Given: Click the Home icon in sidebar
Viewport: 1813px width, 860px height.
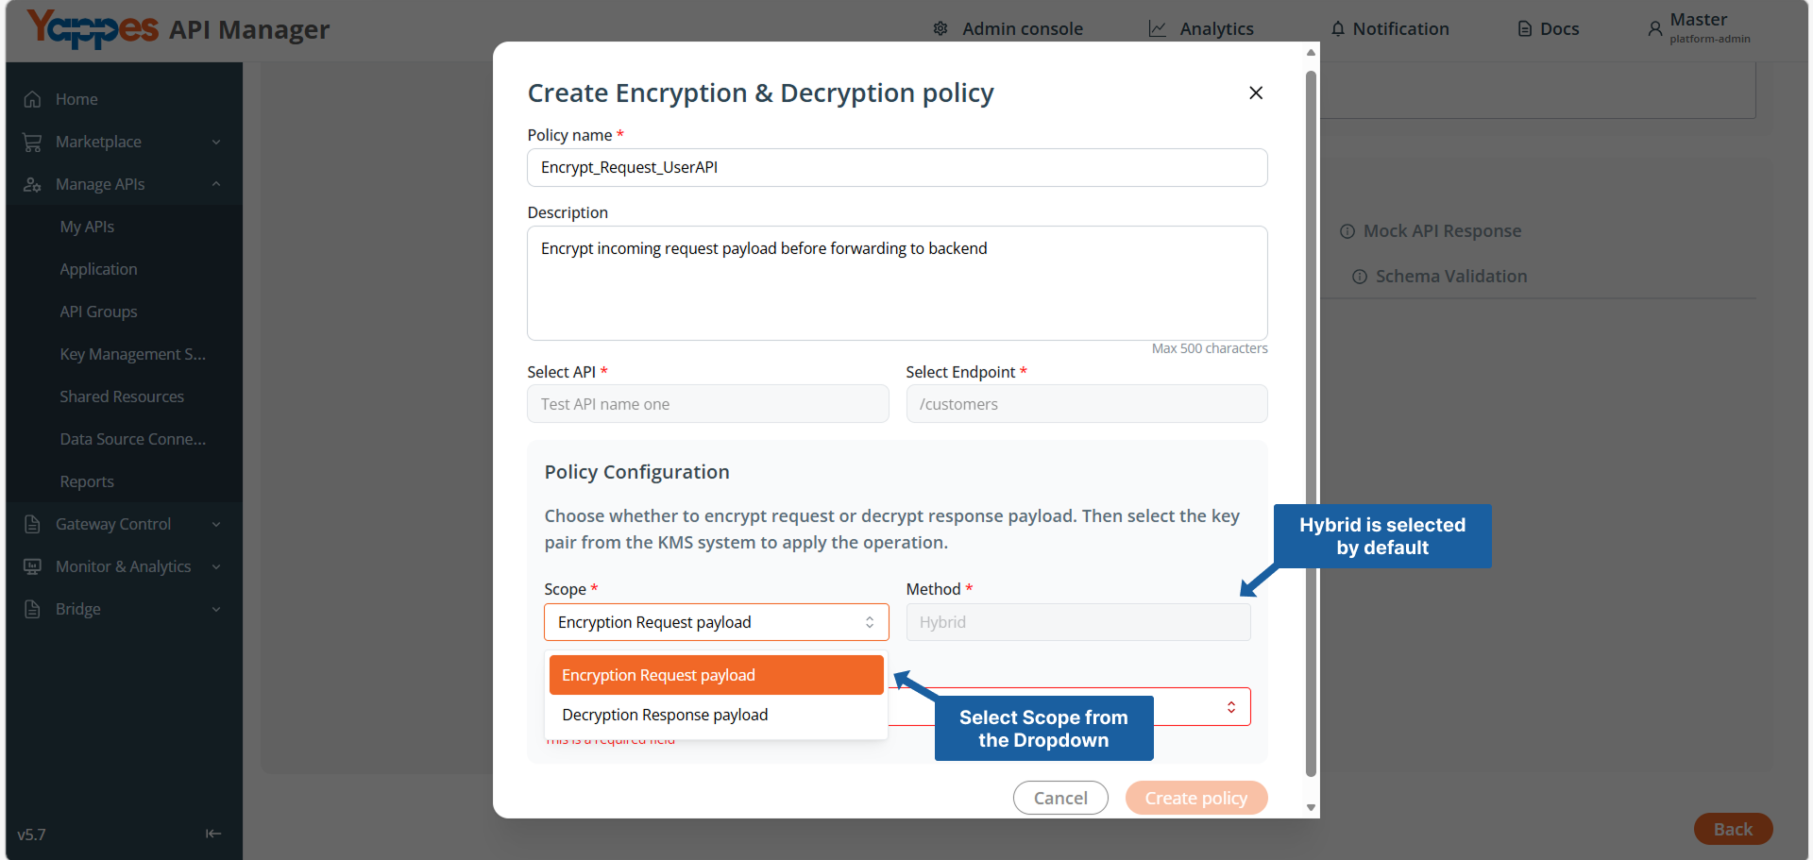Looking at the screenshot, I should point(33,99).
